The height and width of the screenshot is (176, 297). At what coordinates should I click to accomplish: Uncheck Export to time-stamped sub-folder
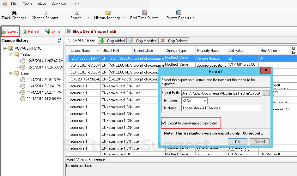coord(164,123)
